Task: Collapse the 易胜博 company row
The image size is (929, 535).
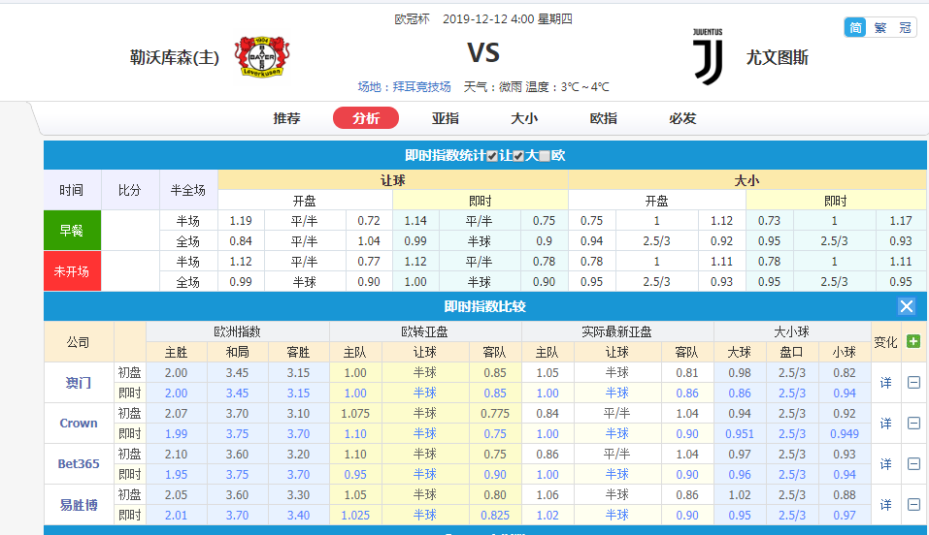Action: (x=913, y=505)
